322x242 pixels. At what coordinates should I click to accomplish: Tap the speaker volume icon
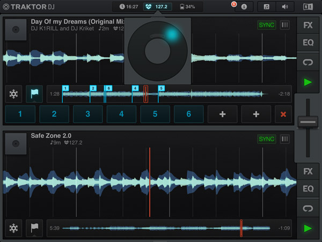coord(284,7)
